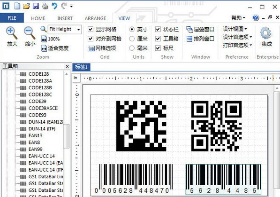Select EAN13 barcode in toolbox
280x197 pixels.
tap(36, 135)
